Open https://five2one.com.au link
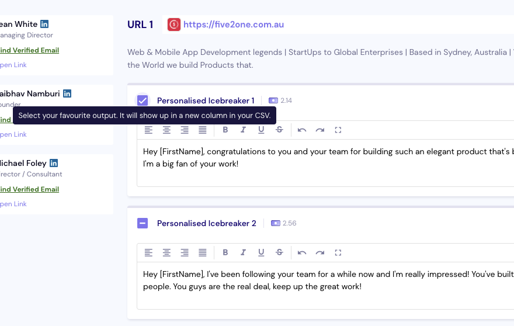Screen dimensions: 514x326 [x=234, y=25]
